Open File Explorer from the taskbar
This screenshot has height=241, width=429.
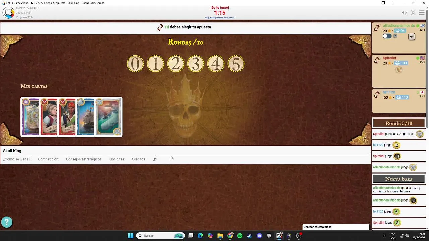pos(220,236)
